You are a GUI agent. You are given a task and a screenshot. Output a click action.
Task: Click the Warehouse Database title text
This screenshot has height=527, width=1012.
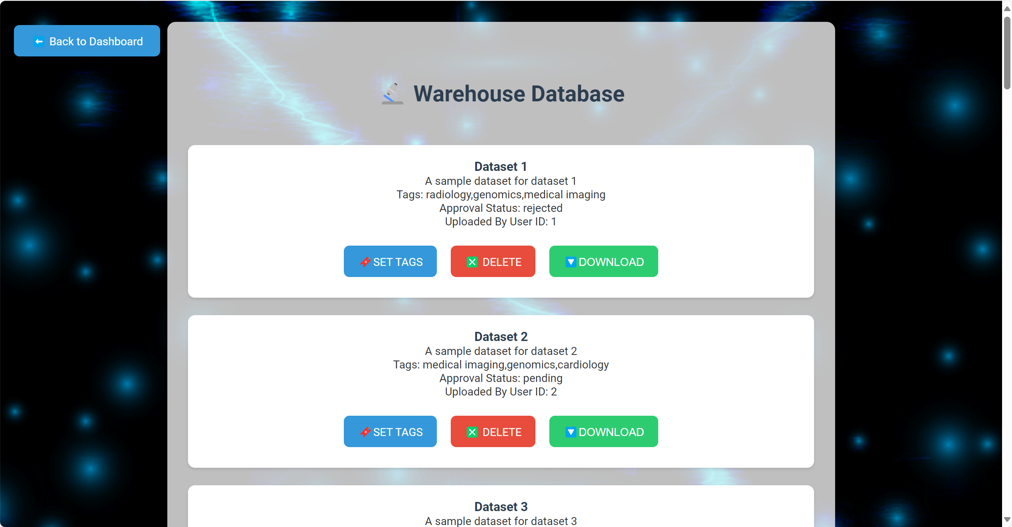pos(519,94)
